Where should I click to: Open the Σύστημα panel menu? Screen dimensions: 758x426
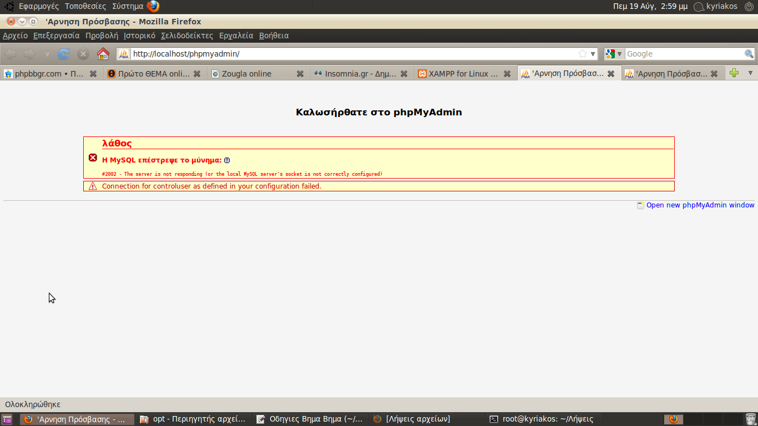click(128, 6)
